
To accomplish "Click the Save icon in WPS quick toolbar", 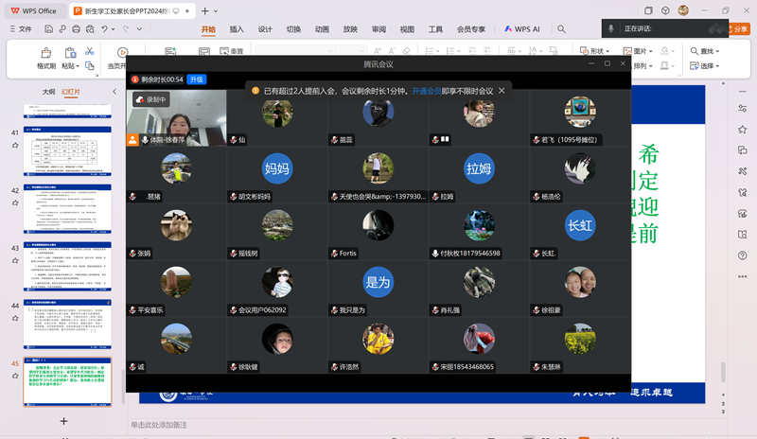I will (48, 29).
